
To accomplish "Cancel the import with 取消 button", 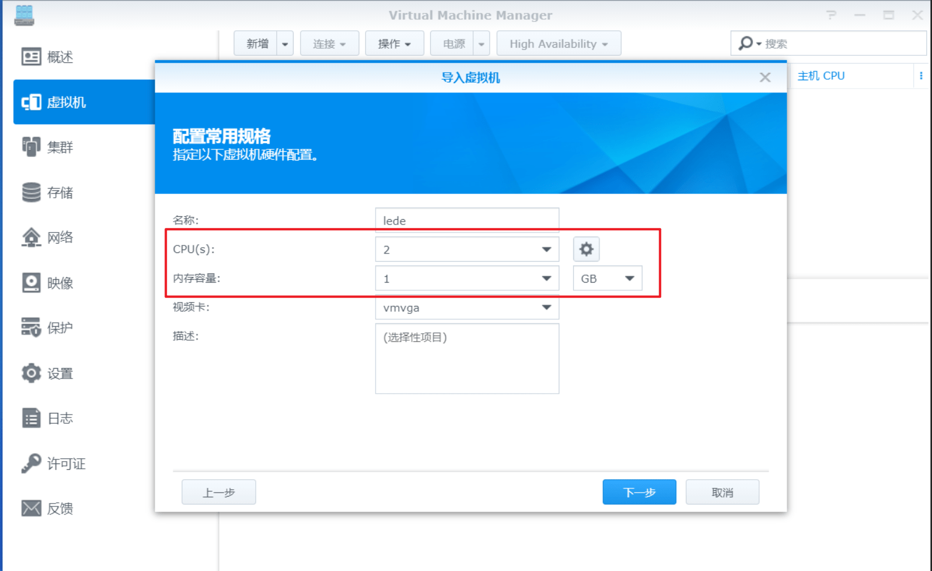I will click(722, 493).
